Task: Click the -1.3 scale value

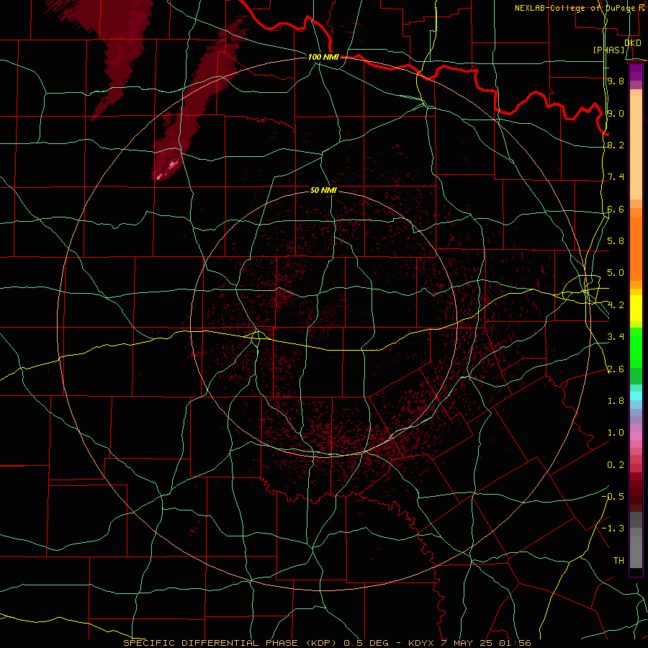Action: pos(613,528)
